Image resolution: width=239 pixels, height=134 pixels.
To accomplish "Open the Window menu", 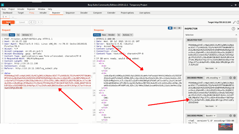I will [x=41, y=9].
